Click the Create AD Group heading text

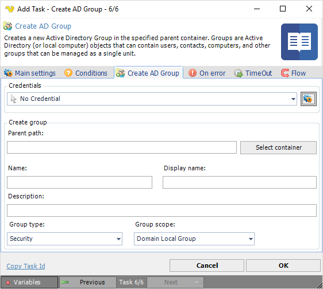pyautogui.click(x=43, y=26)
